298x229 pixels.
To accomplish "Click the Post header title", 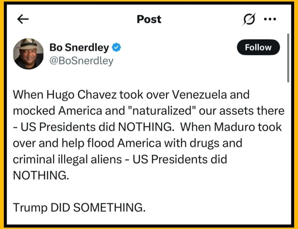I will coord(149,19).
